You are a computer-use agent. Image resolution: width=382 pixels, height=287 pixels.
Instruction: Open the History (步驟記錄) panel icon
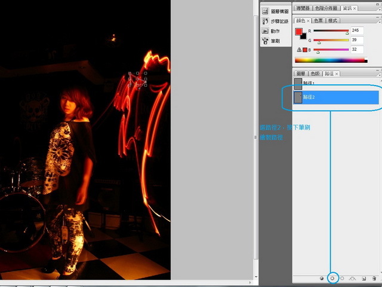265,22
